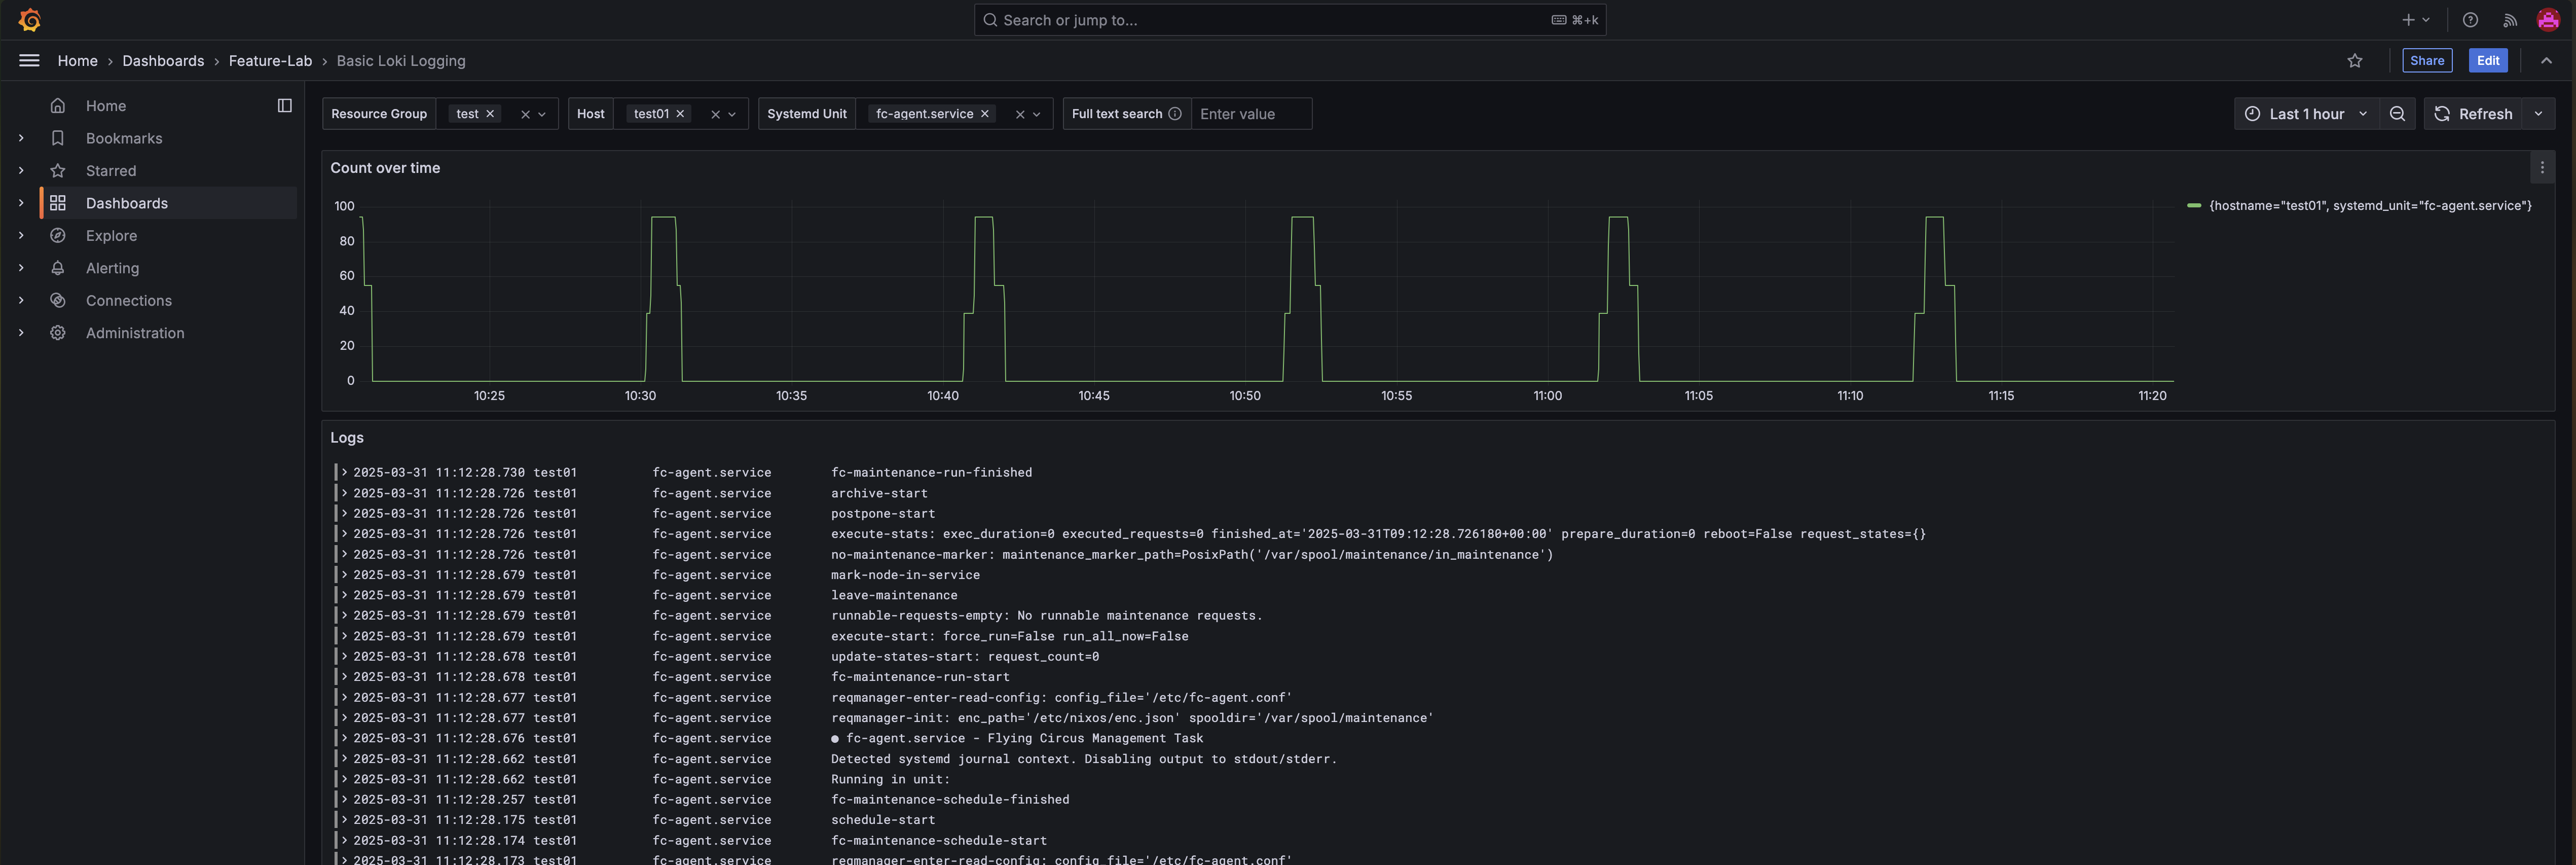Viewport: 2576px width, 865px height.
Task: Open the help question mark icon
Action: click(2470, 20)
